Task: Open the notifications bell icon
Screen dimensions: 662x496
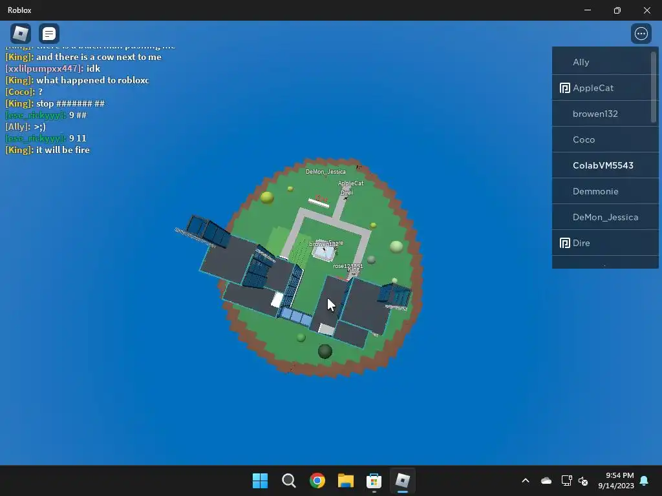Action: pos(645,480)
